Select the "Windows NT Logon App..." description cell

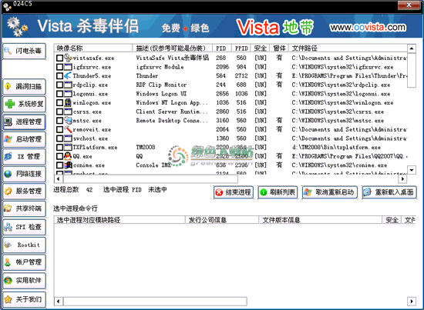pos(172,103)
